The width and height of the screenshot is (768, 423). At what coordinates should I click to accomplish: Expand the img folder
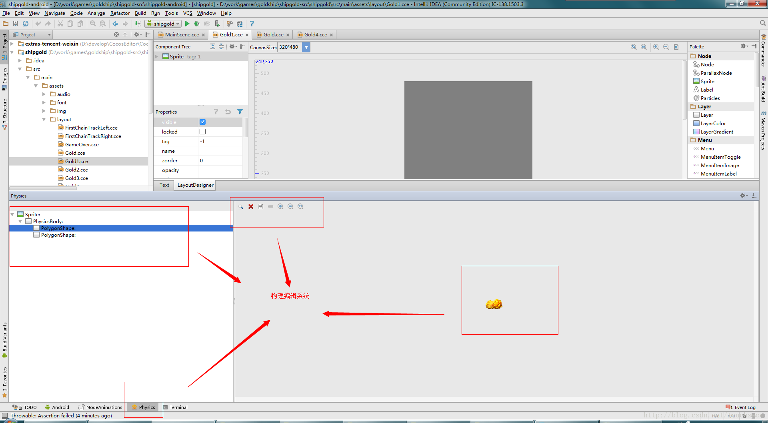pyautogui.click(x=44, y=111)
